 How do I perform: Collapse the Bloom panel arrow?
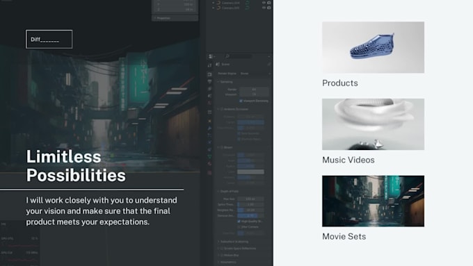(218, 147)
